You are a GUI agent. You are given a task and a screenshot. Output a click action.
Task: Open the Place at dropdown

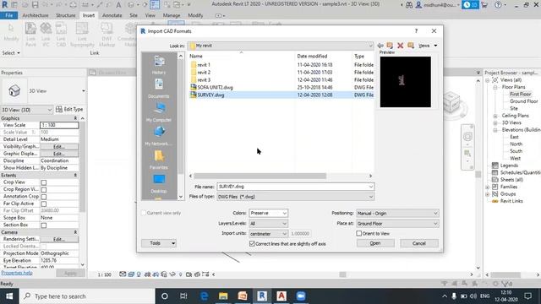[397, 224]
